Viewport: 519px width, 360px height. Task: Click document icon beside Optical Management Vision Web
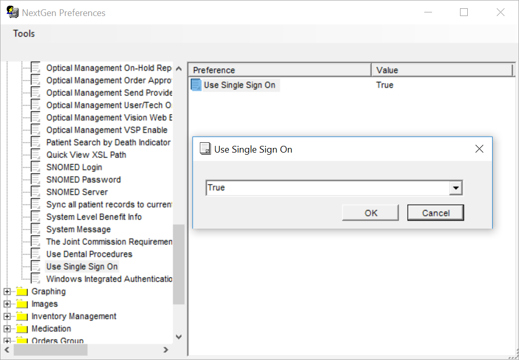[x=35, y=117]
